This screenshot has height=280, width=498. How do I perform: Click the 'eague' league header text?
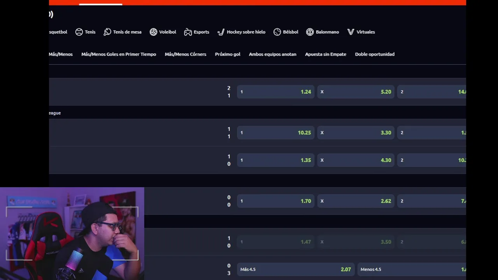55,113
